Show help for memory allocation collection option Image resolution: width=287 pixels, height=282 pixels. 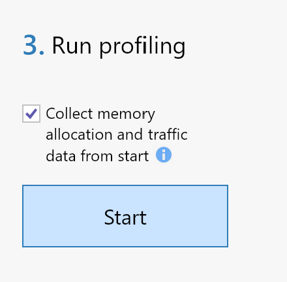click(164, 155)
